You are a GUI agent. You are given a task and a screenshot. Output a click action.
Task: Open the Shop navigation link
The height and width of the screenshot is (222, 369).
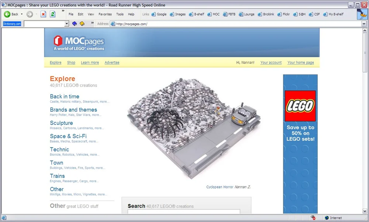[71, 63]
